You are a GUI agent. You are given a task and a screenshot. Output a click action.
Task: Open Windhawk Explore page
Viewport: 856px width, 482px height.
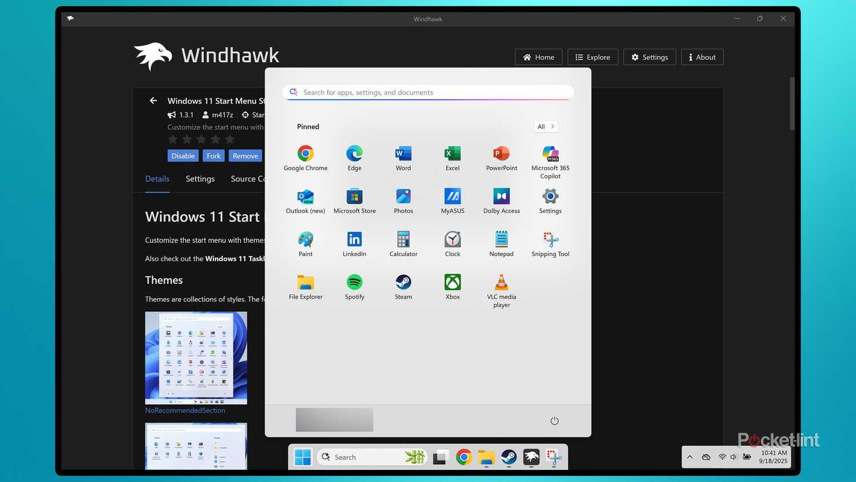tap(593, 57)
